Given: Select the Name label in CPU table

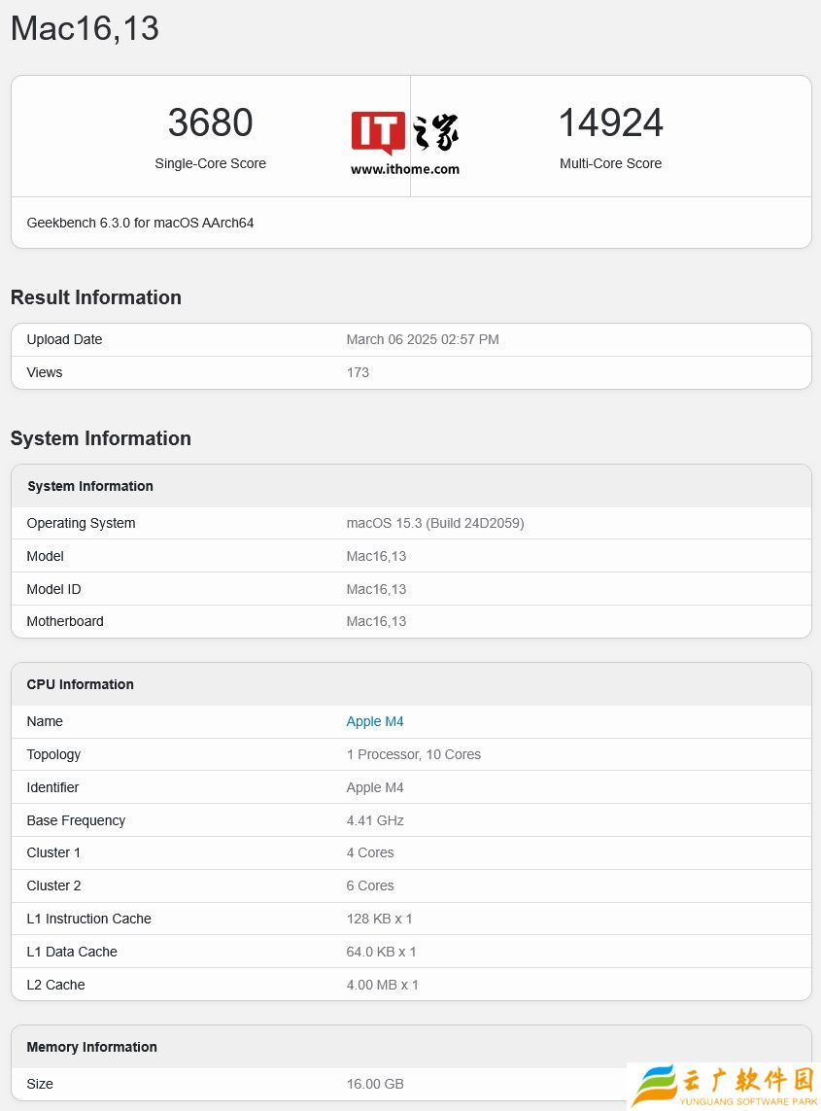Looking at the screenshot, I should tap(45, 721).
